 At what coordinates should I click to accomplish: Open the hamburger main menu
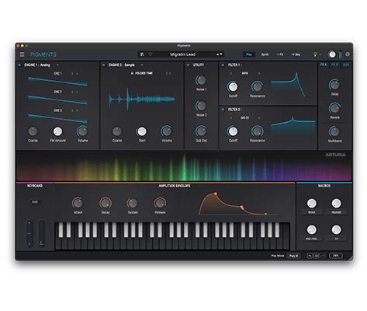(22, 54)
